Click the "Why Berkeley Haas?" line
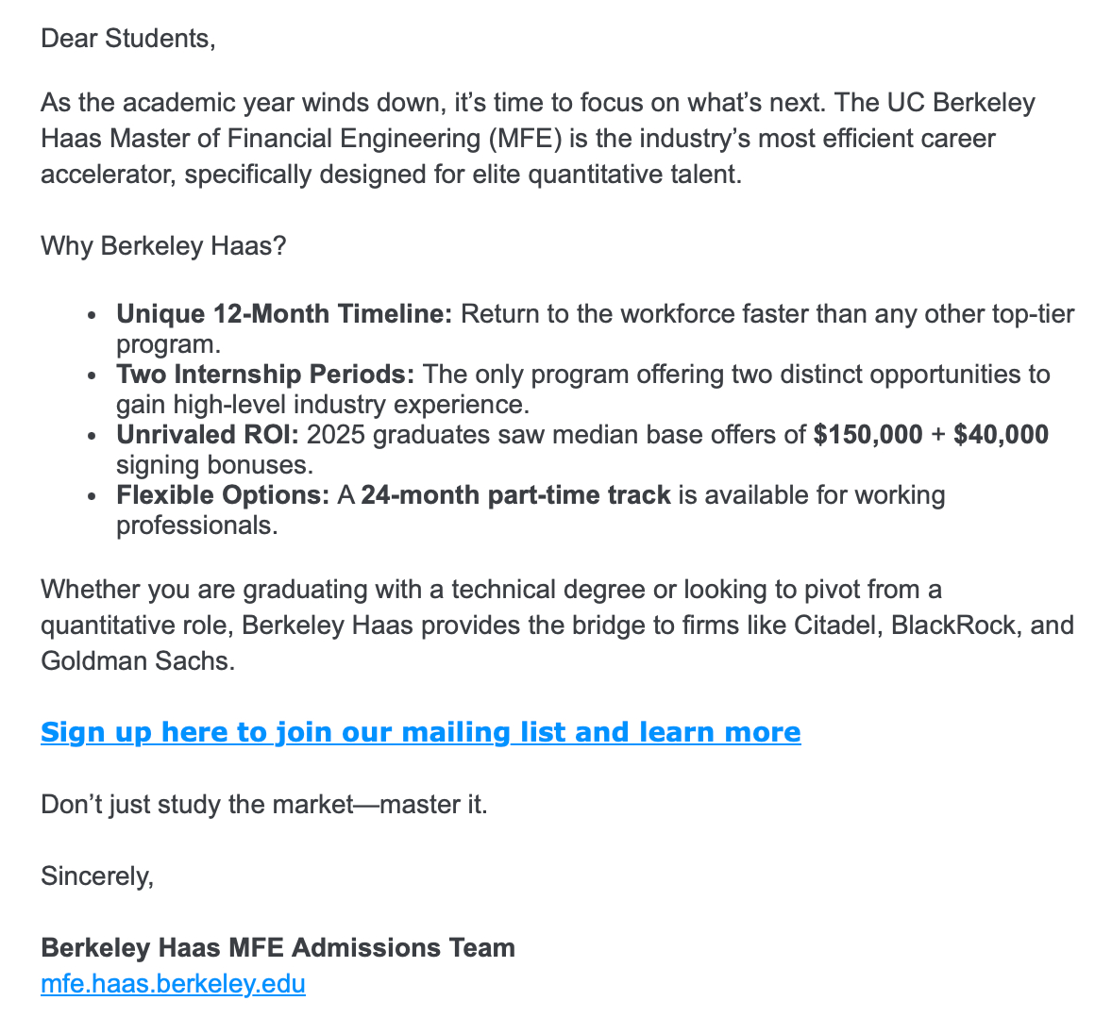Viewport: 1095px width, 1034px height. tap(163, 246)
